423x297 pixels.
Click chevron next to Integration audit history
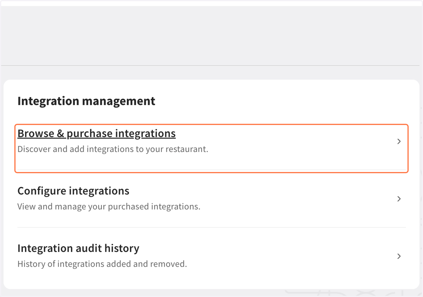pos(399,256)
